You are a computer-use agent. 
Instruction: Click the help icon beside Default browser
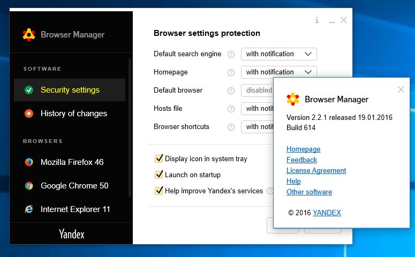click(x=231, y=91)
